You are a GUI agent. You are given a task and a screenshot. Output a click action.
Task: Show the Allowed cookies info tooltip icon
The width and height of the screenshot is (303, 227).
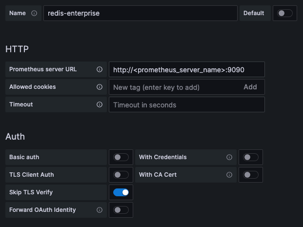tap(100, 87)
